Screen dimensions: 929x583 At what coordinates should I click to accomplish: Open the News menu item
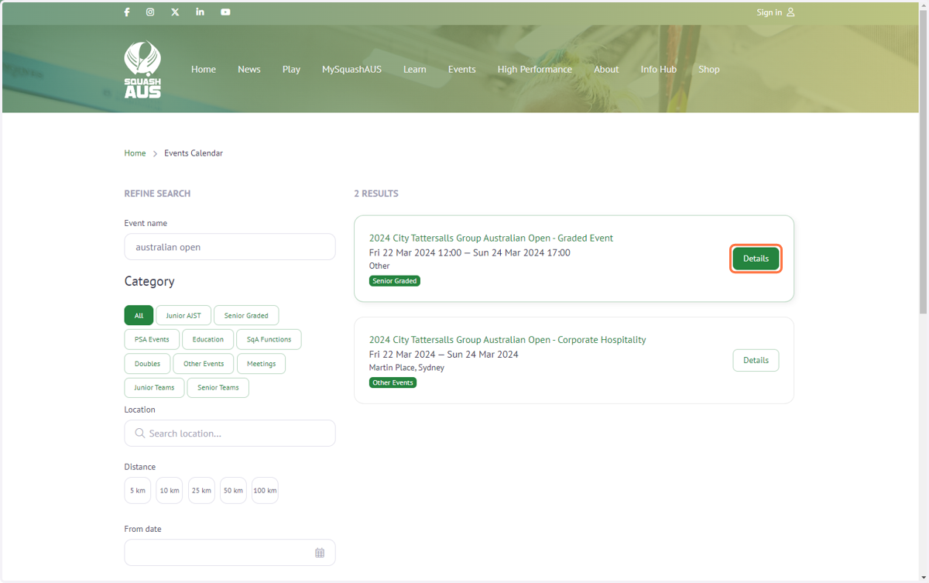[249, 69]
